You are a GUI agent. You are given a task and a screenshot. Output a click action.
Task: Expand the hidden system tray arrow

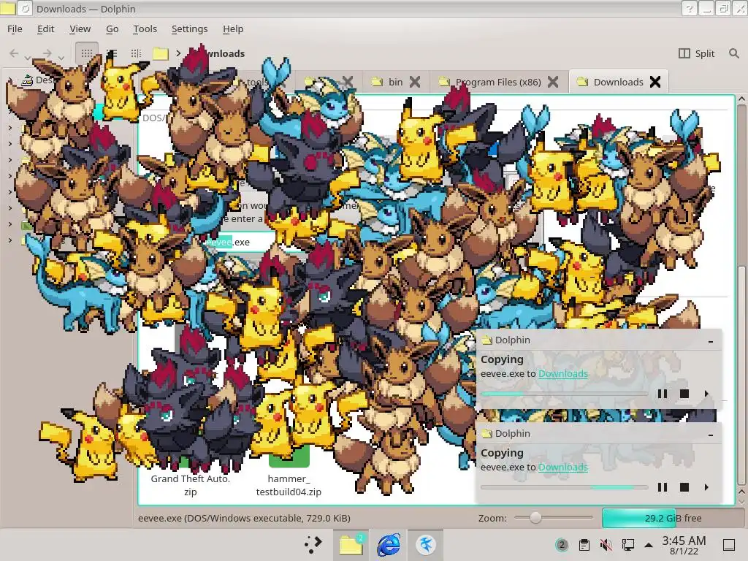pos(649,545)
